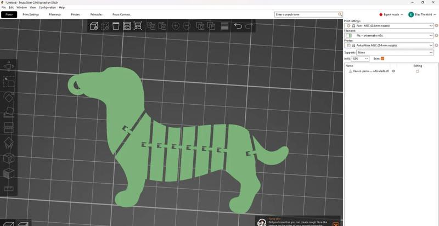
Task: Open the Print settings preset dropdown
Action: coord(389,26)
